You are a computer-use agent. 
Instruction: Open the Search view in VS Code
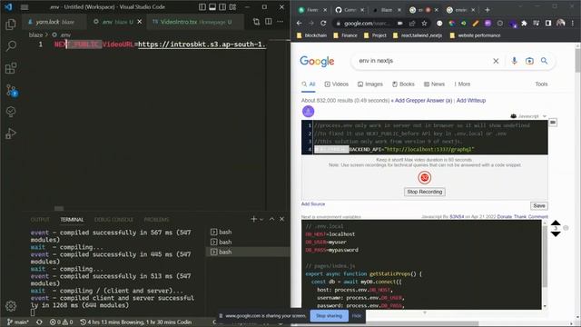tap(11, 46)
